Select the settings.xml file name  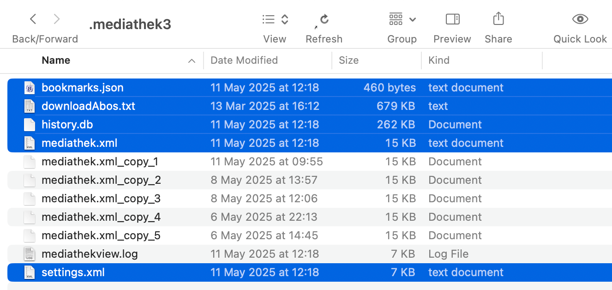coord(73,272)
